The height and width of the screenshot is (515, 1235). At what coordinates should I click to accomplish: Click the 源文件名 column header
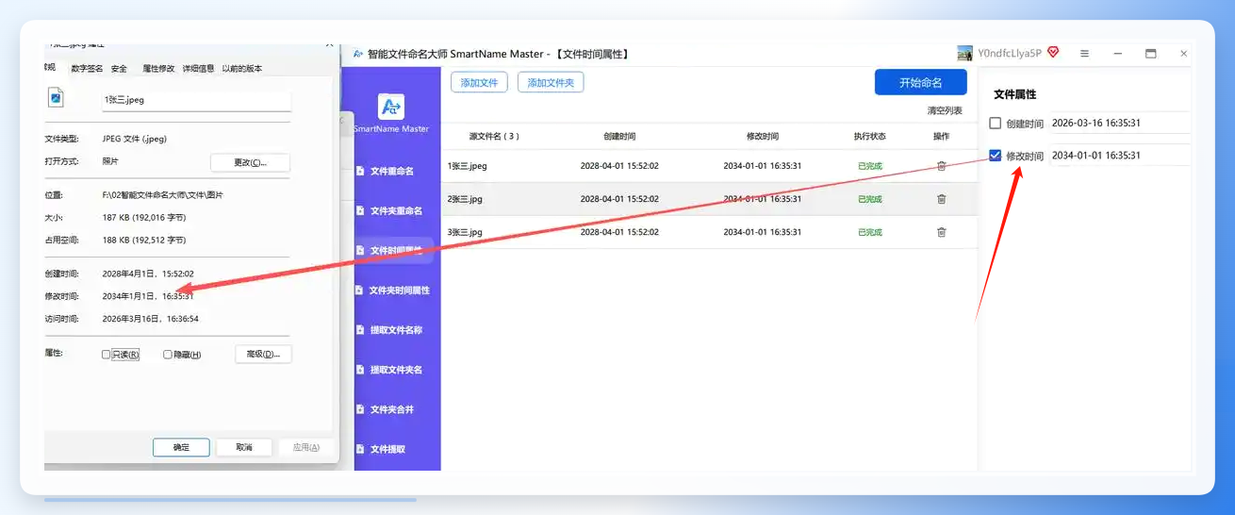point(494,136)
